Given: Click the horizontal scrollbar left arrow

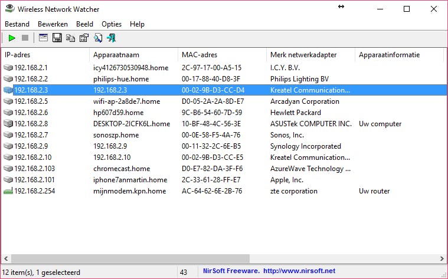Looking at the screenshot, I should tap(6, 259).
